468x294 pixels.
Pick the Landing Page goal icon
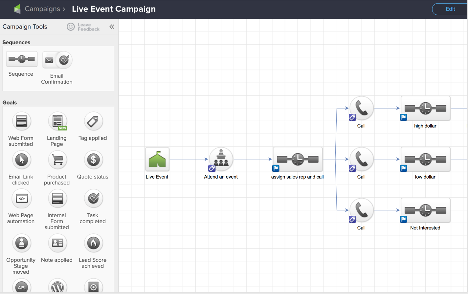[57, 121]
